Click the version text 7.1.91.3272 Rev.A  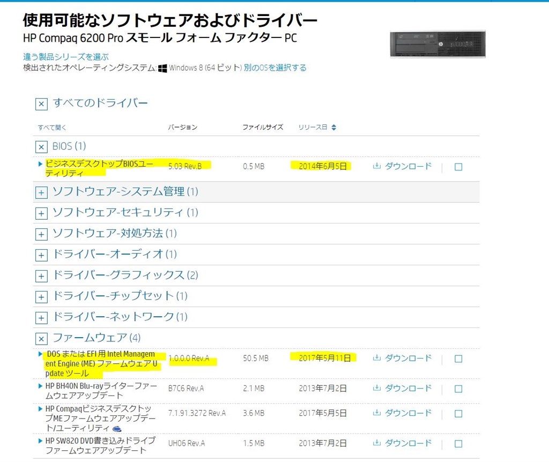click(197, 413)
